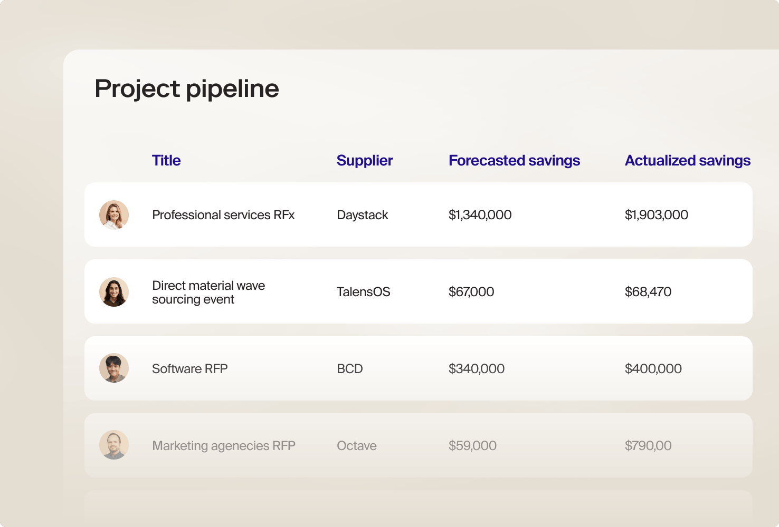Open the Marketing agencies RFP project
This screenshot has height=527, width=779.
click(x=224, y=446)
